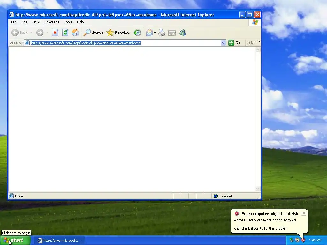The width and height of the screenshot is (327, 245).
Task: Click the Windows flag logo in menu bar
Action: [x=255, y=22]
